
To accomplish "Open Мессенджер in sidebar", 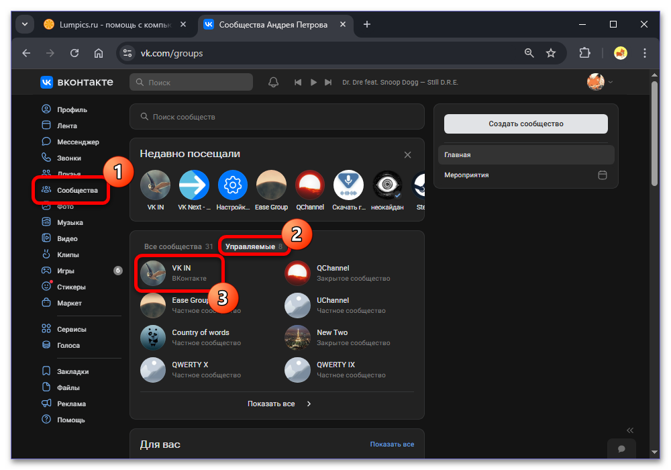I will 70,142.
